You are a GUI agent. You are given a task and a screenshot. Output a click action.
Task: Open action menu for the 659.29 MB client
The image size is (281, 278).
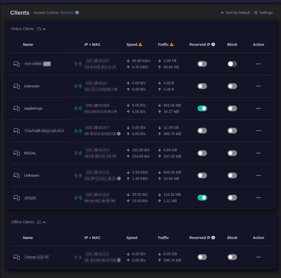pyautogui.click(x=258, y=175)
